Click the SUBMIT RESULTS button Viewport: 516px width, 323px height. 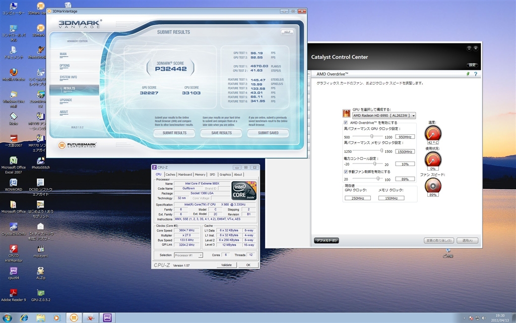coord(174,133)
